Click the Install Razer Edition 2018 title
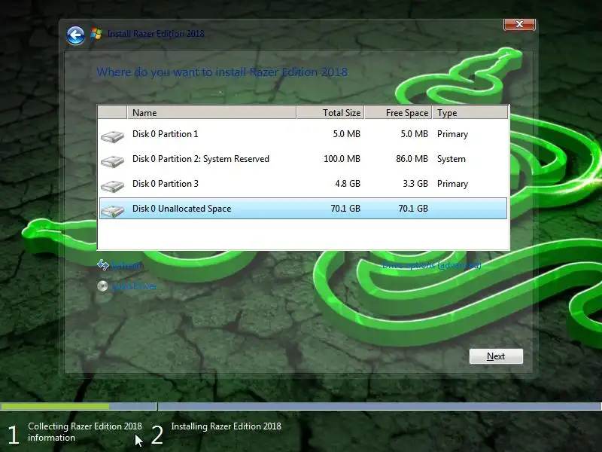Viewport: 602px width, 452px height. [156, 34]
